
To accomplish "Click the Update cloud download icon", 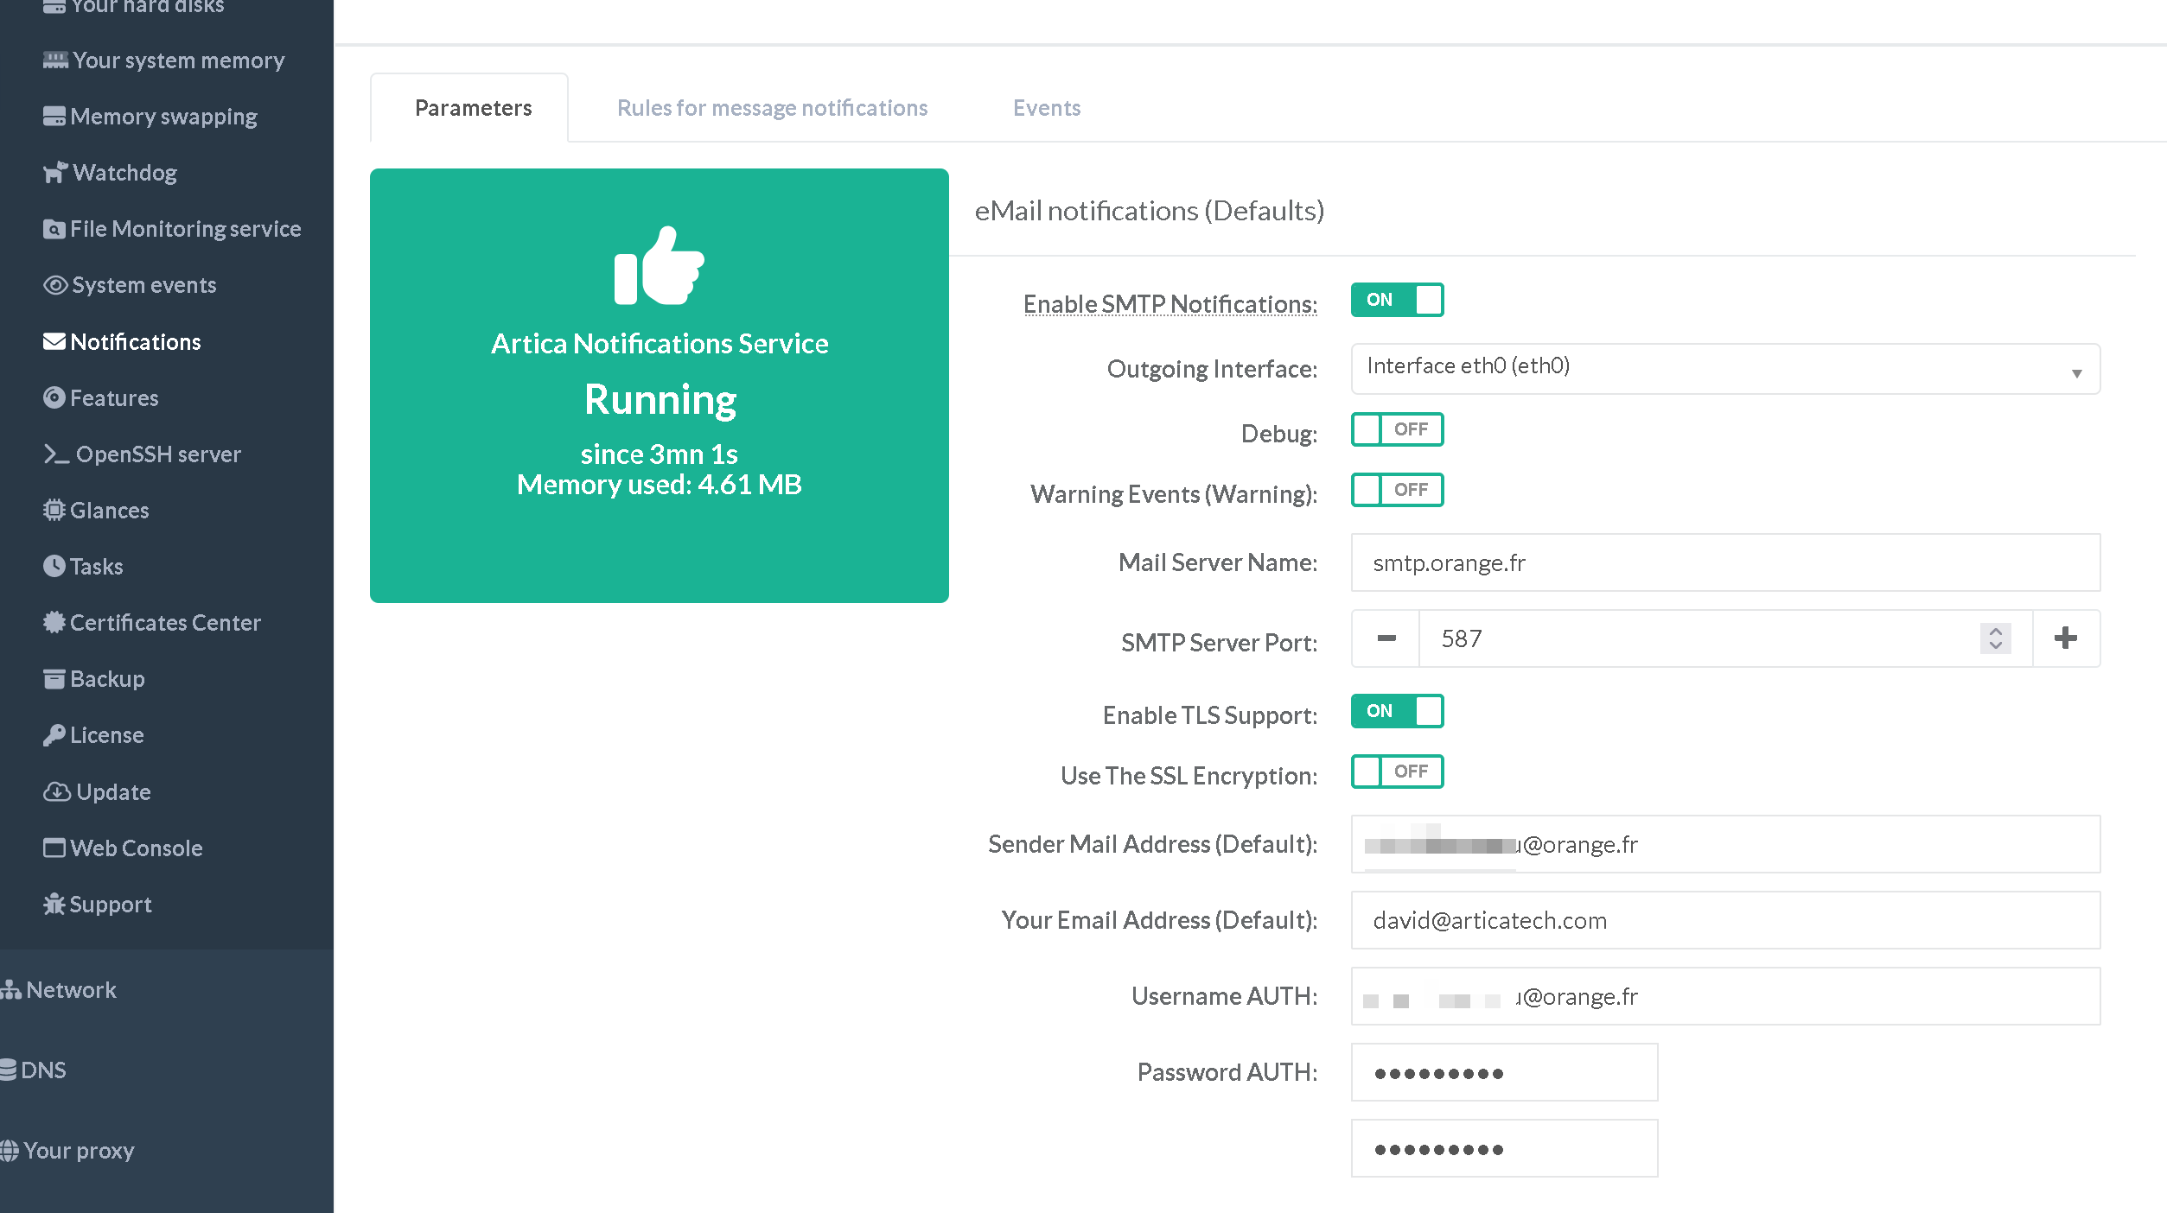I will 56,792.
